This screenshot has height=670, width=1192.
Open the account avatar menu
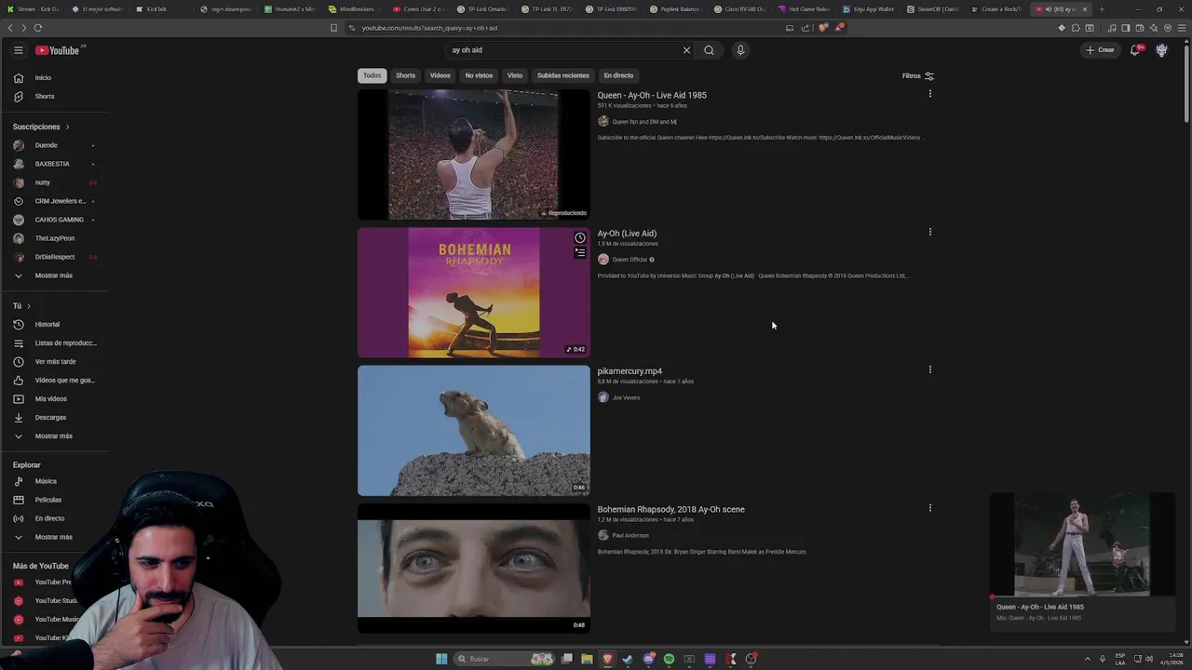pyautogui.click(x=1161, y=50)
